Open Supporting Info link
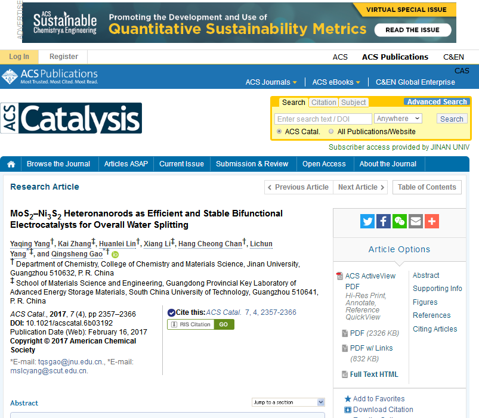 pos(437,289)
